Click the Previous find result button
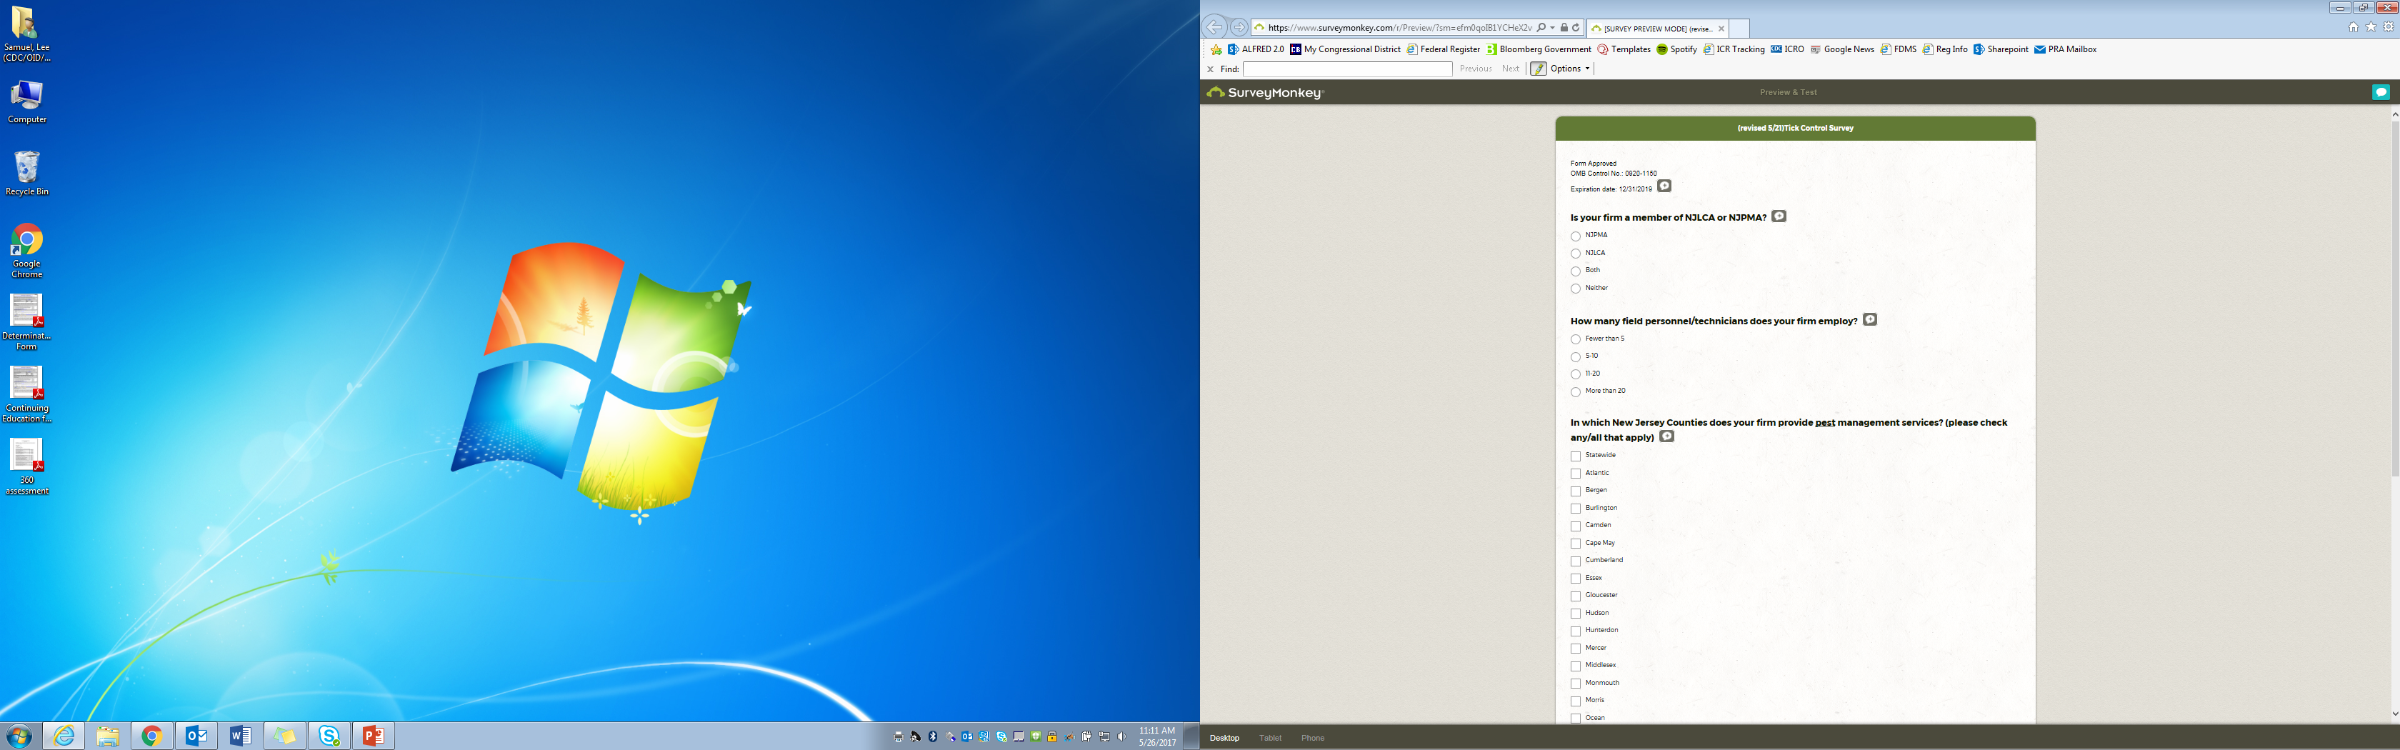Screen dimensions: 2400x750 pos(1476,69)
